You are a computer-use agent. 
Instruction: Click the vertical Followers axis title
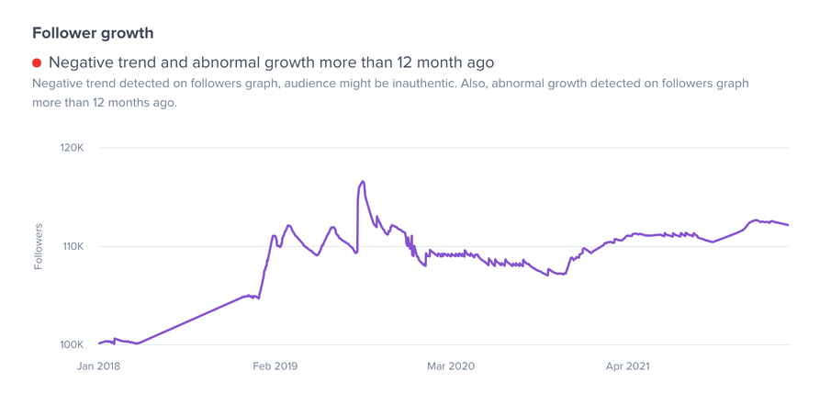[x=39, y=246]
